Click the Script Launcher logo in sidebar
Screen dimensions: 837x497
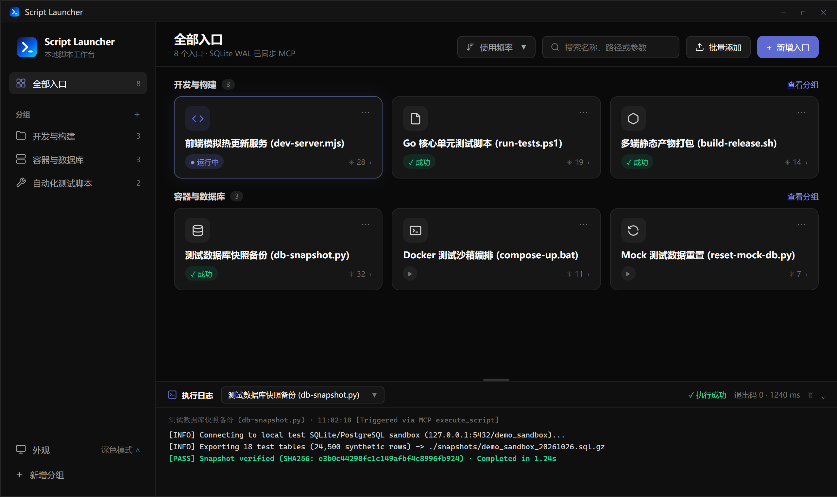click(x=27, y=47)
